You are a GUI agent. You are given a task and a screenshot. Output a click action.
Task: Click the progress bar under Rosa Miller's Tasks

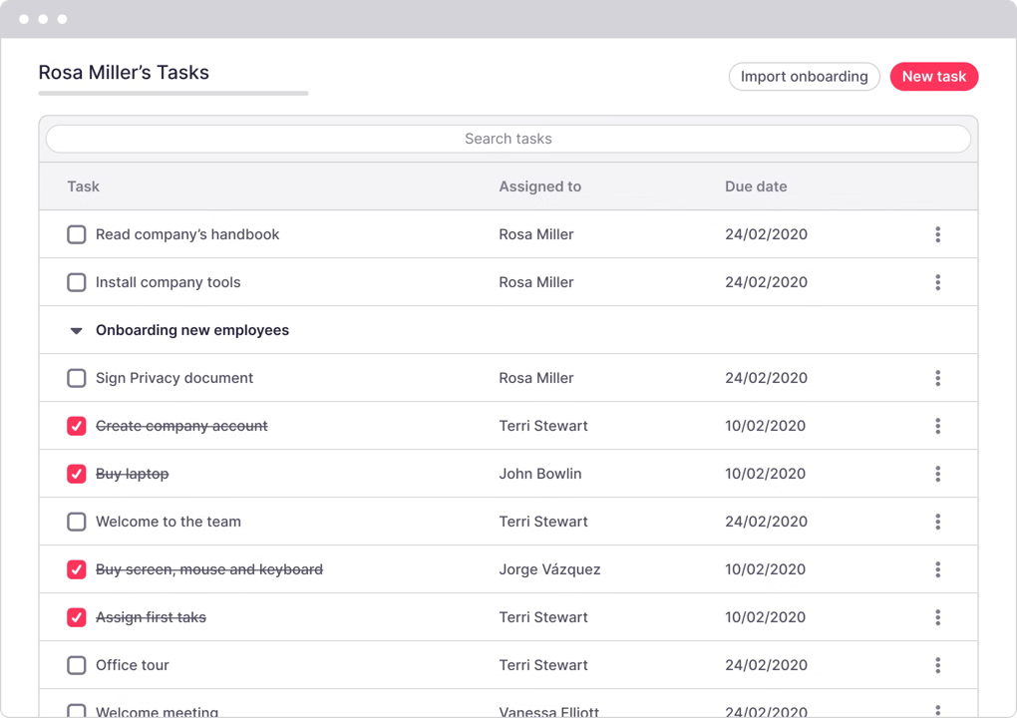[172, 93]
